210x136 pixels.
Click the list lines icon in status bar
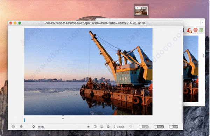coord(101,127)
